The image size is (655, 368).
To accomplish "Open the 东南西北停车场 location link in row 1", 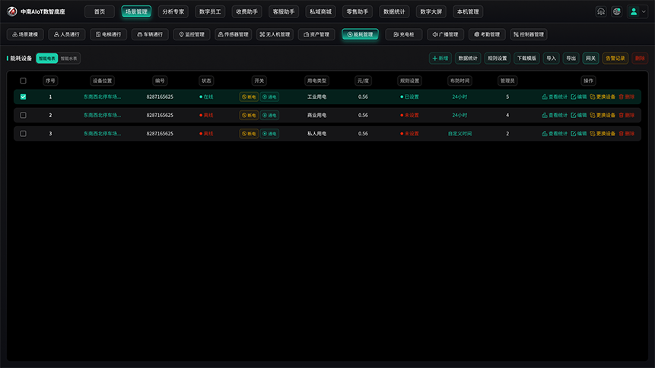I will click(102, 97).
